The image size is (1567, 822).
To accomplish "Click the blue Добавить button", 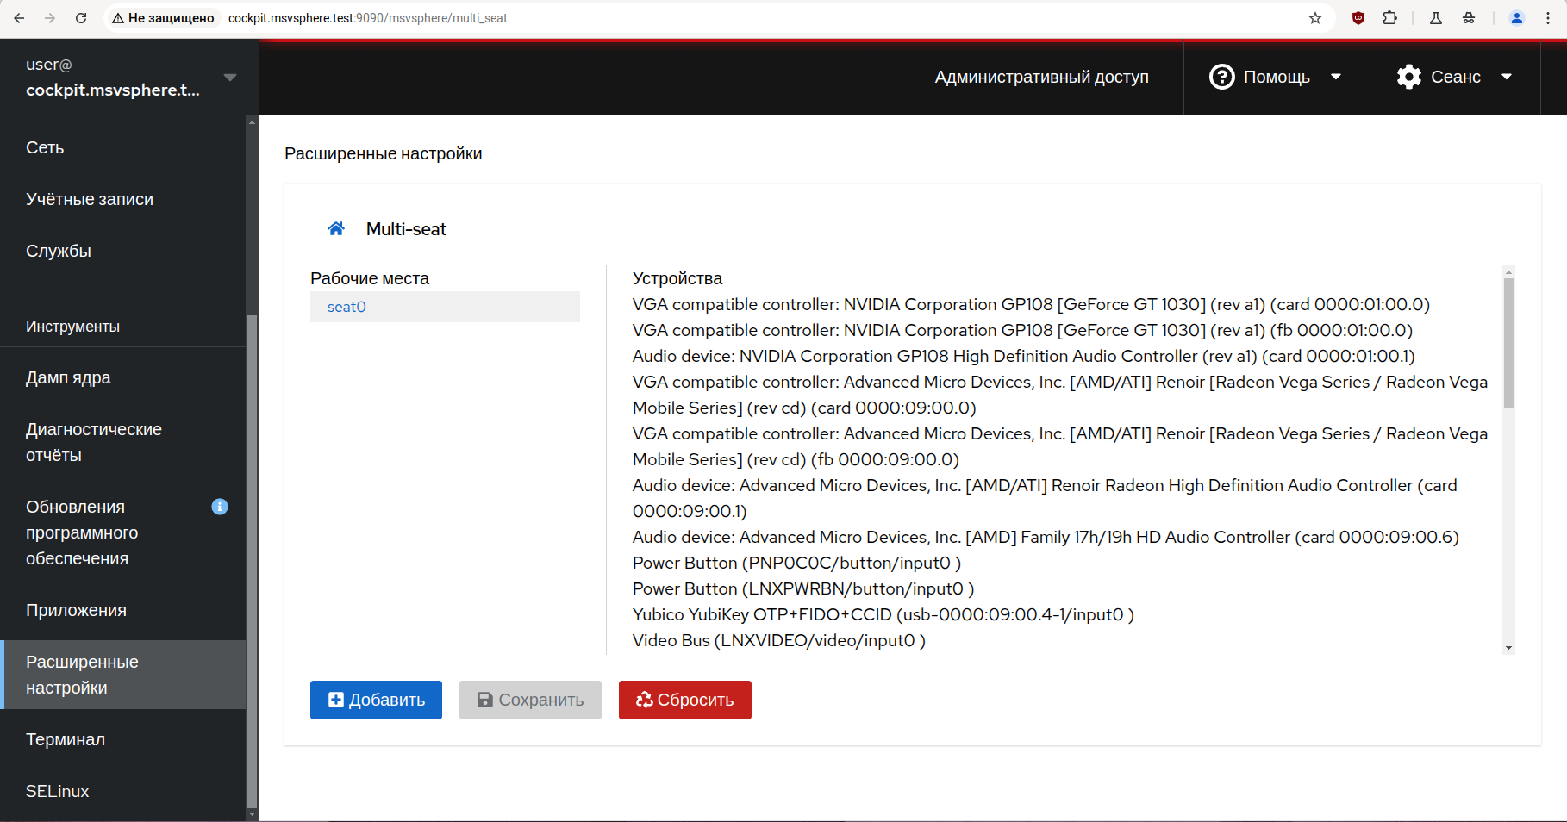I will [376, 700].
